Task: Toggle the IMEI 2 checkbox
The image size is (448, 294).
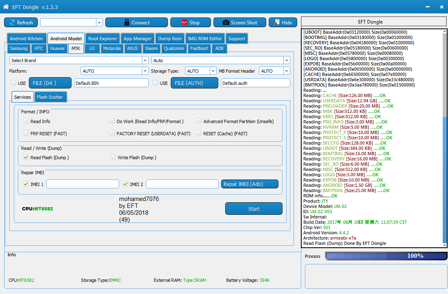Action: pos(126,184)
